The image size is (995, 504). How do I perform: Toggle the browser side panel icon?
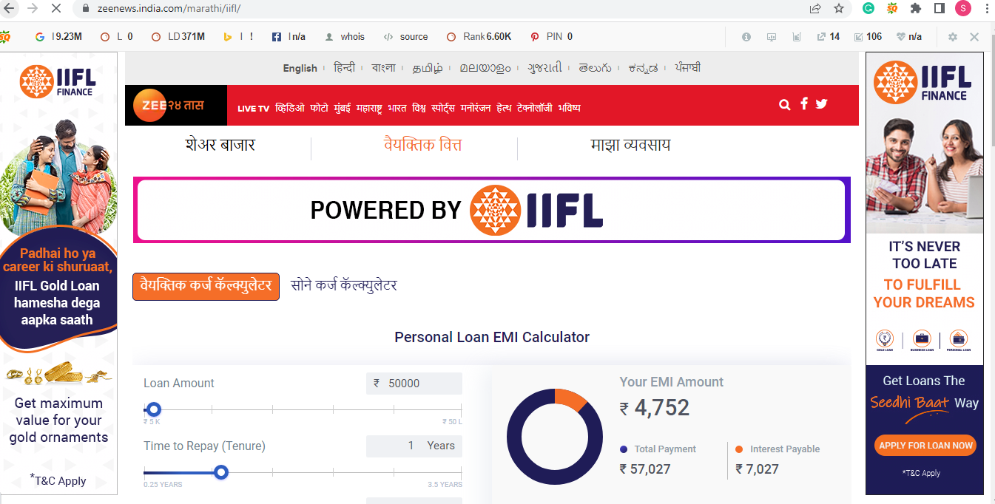tap(940, 9)
